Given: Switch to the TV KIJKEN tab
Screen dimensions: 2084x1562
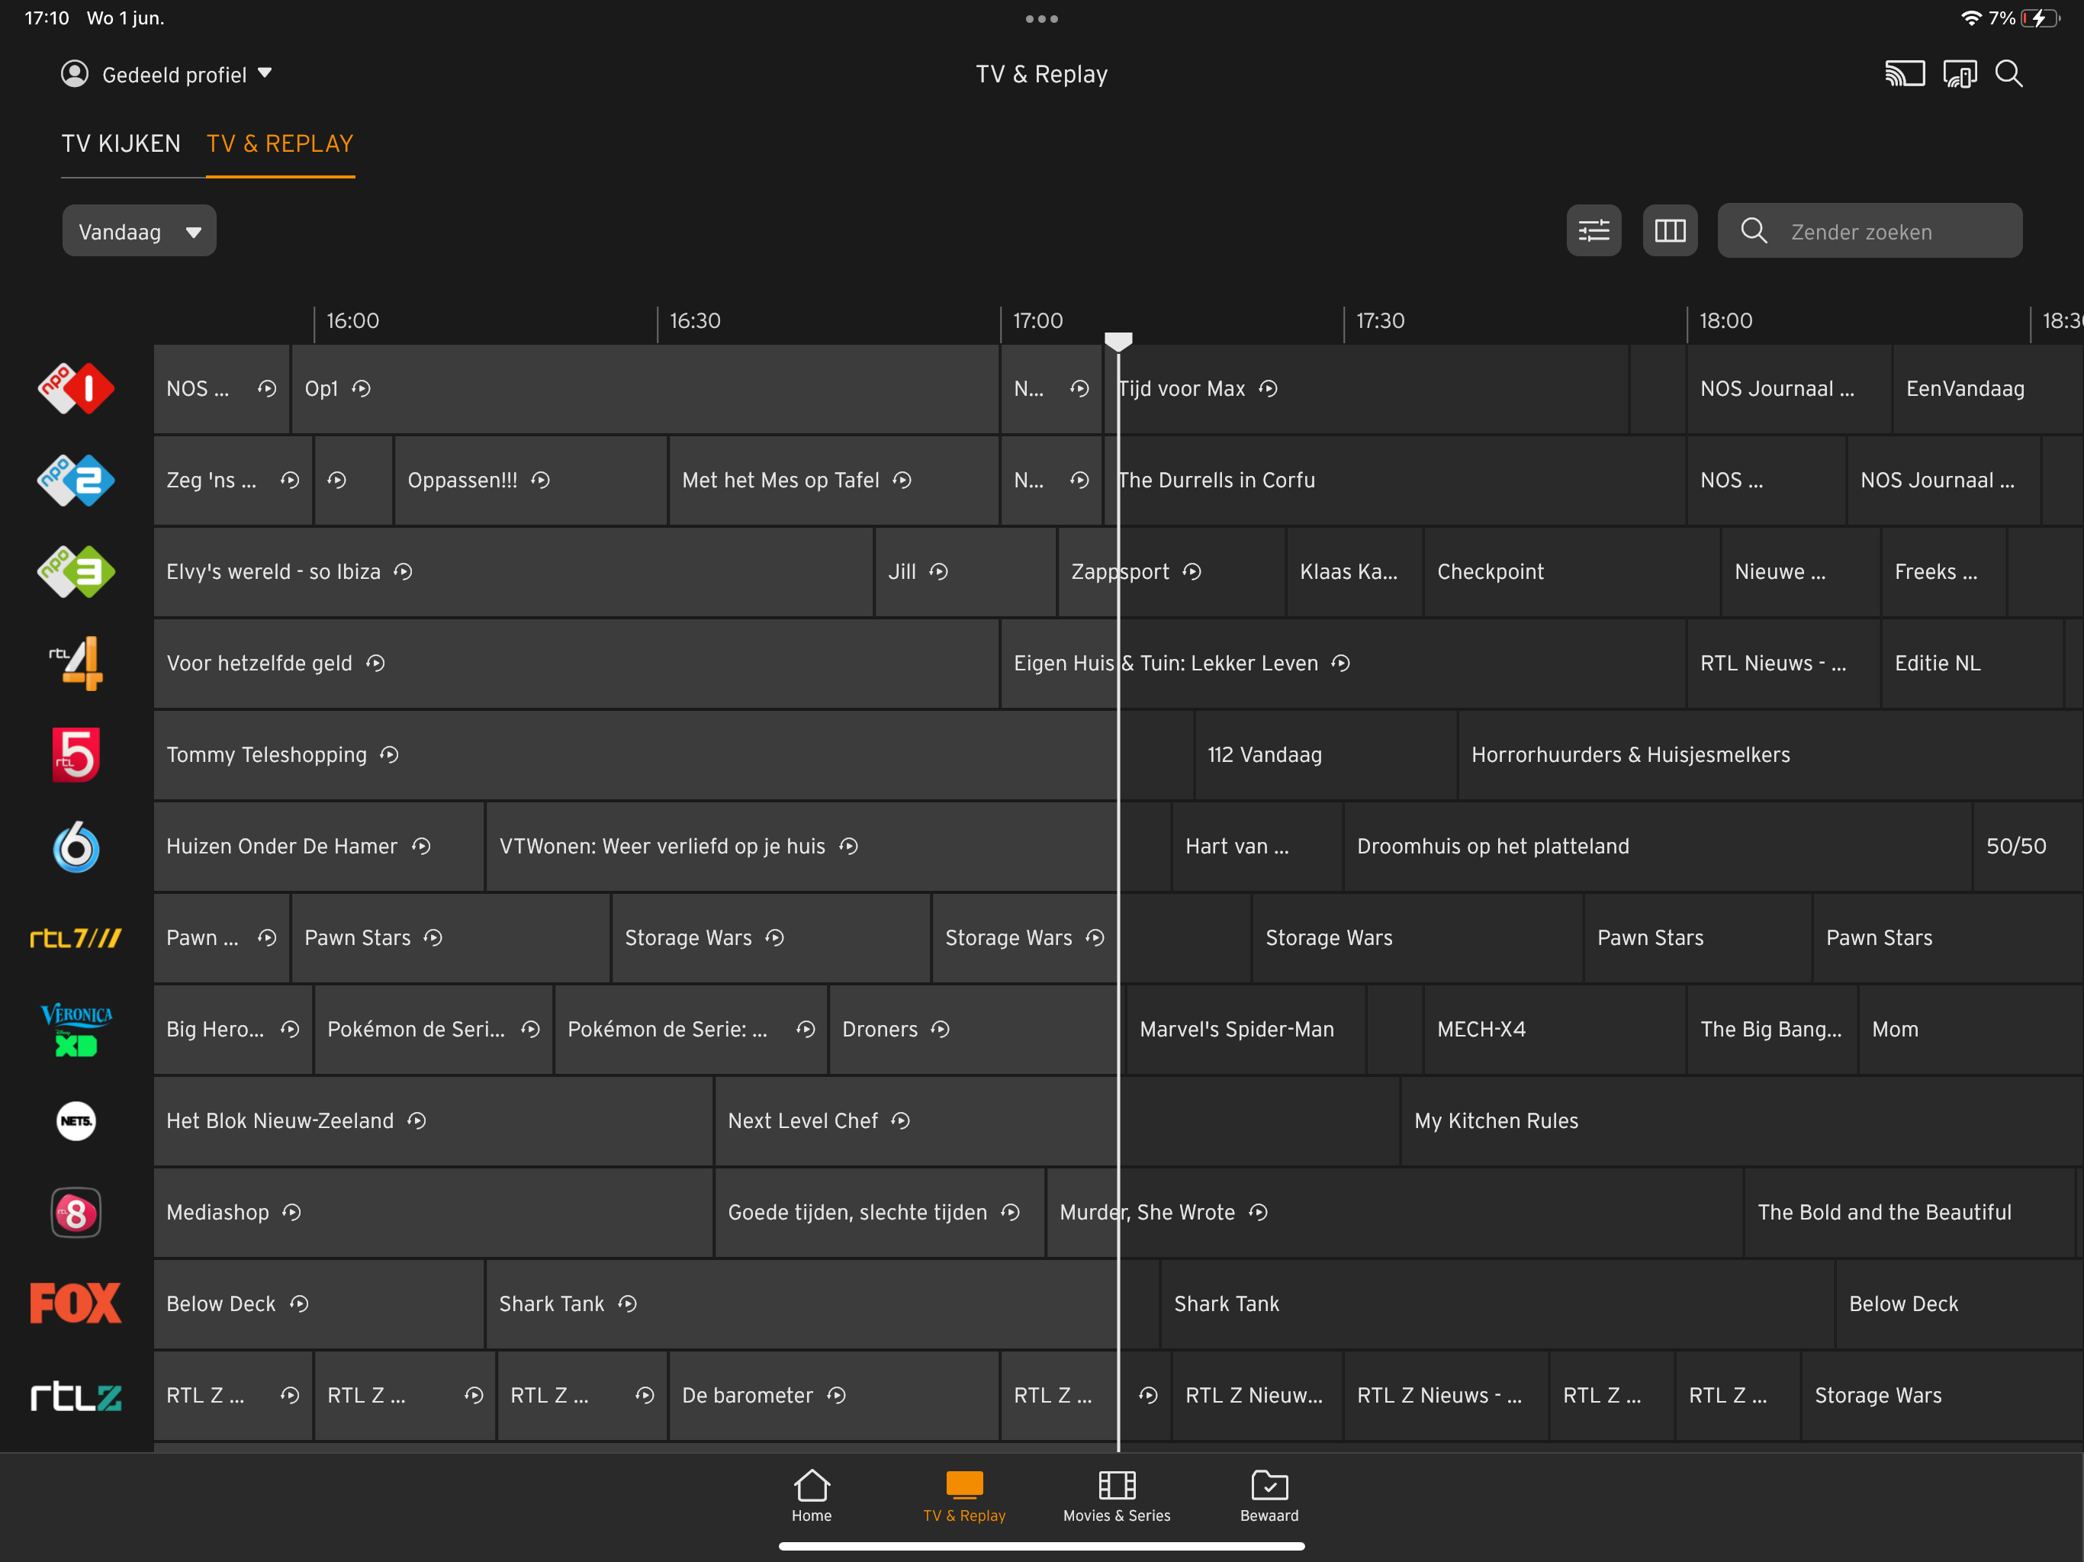Looking at the screenshot, I should pos(121,143).
